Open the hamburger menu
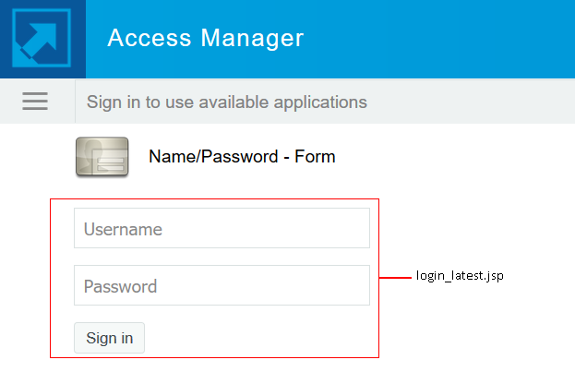The height and width of the screenshot is (372, 575). coord(35,102)
